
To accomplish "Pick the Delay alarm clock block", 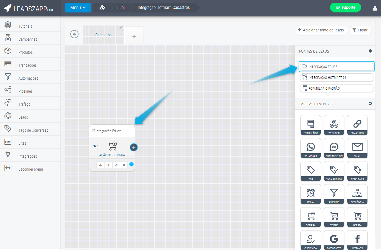I will (x=310, y=194).
